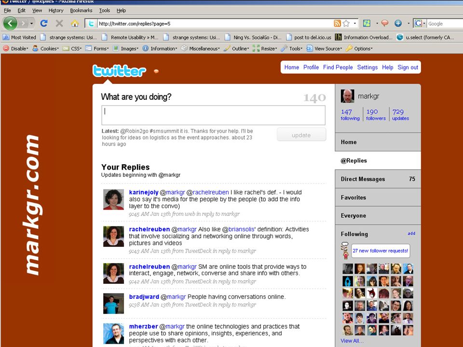Open the Edit menu
The image size is (463, 347).
[x=22, y=10]
